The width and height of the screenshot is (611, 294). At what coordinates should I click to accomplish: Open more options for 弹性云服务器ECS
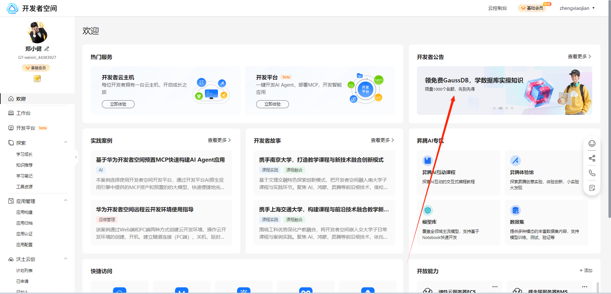pyautogui.click(x=495, y=287)
